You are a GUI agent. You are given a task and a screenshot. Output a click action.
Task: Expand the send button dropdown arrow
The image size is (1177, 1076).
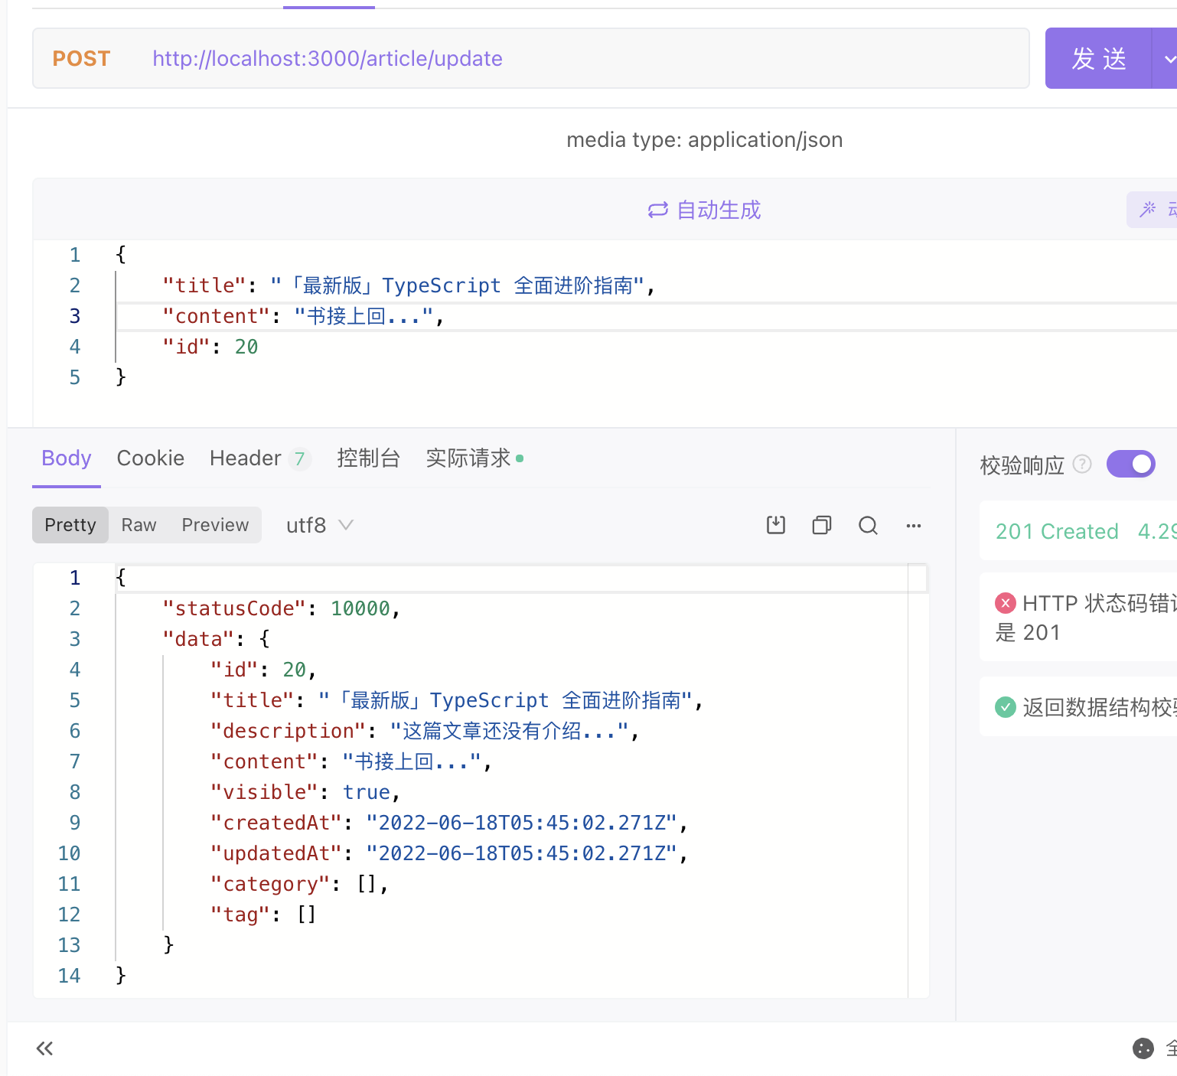[1167, 59]
